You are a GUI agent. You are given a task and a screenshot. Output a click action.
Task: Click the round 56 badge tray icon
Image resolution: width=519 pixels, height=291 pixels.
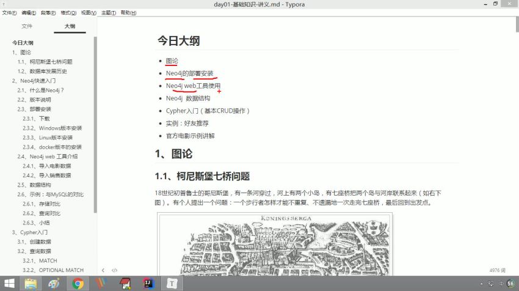pyautogui.click(x=510, y=284)
